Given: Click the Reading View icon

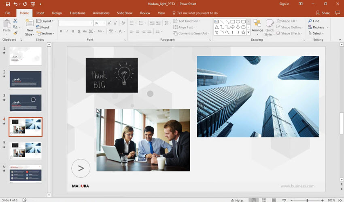Looking at the screenshot, I should coord(274,200).
